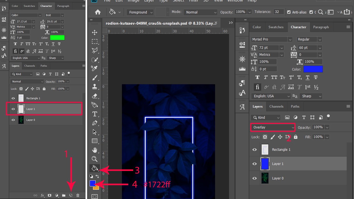Image resolution: width=354 pixels, height=199 pixels.
Task: Switch to the Paths tab in the right panel
Action: [x=295, y=106]
